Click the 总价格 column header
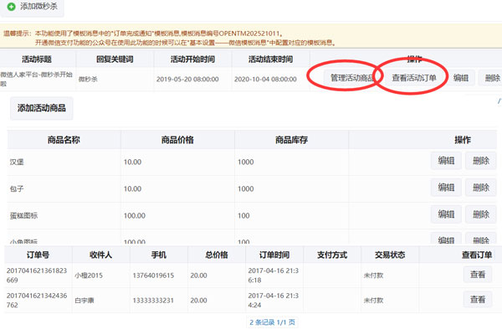 [x=217, y=255]
